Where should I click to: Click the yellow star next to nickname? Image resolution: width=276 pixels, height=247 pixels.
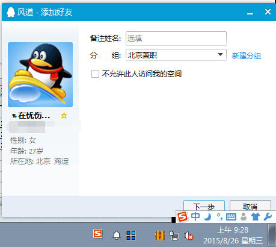[x=64, y=116]
